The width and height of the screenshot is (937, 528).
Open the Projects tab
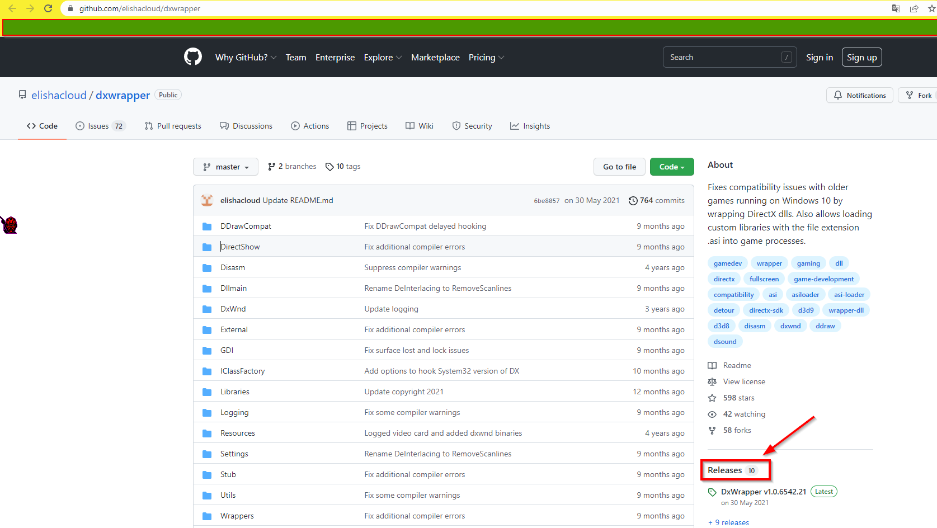(x=368, y=126)
